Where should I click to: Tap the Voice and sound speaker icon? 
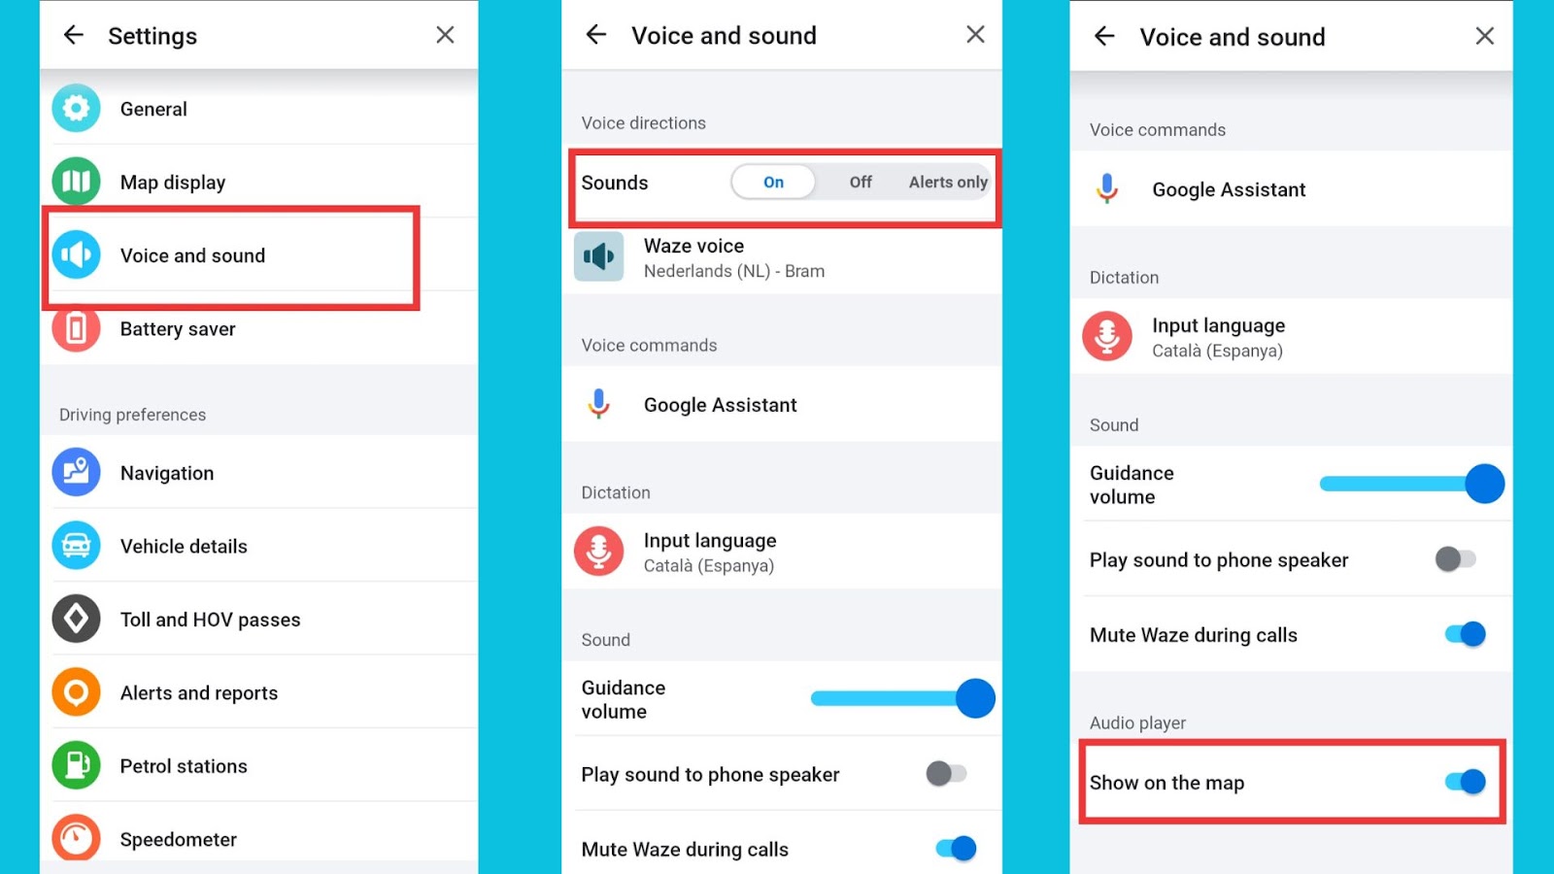(76, 254)
